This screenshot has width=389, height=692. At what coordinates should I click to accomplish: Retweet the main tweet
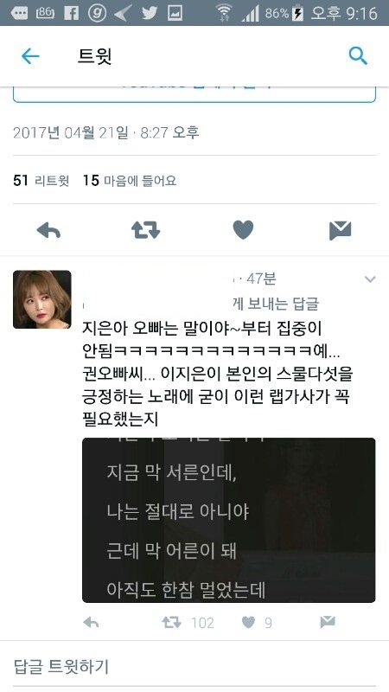pos(145,230)
